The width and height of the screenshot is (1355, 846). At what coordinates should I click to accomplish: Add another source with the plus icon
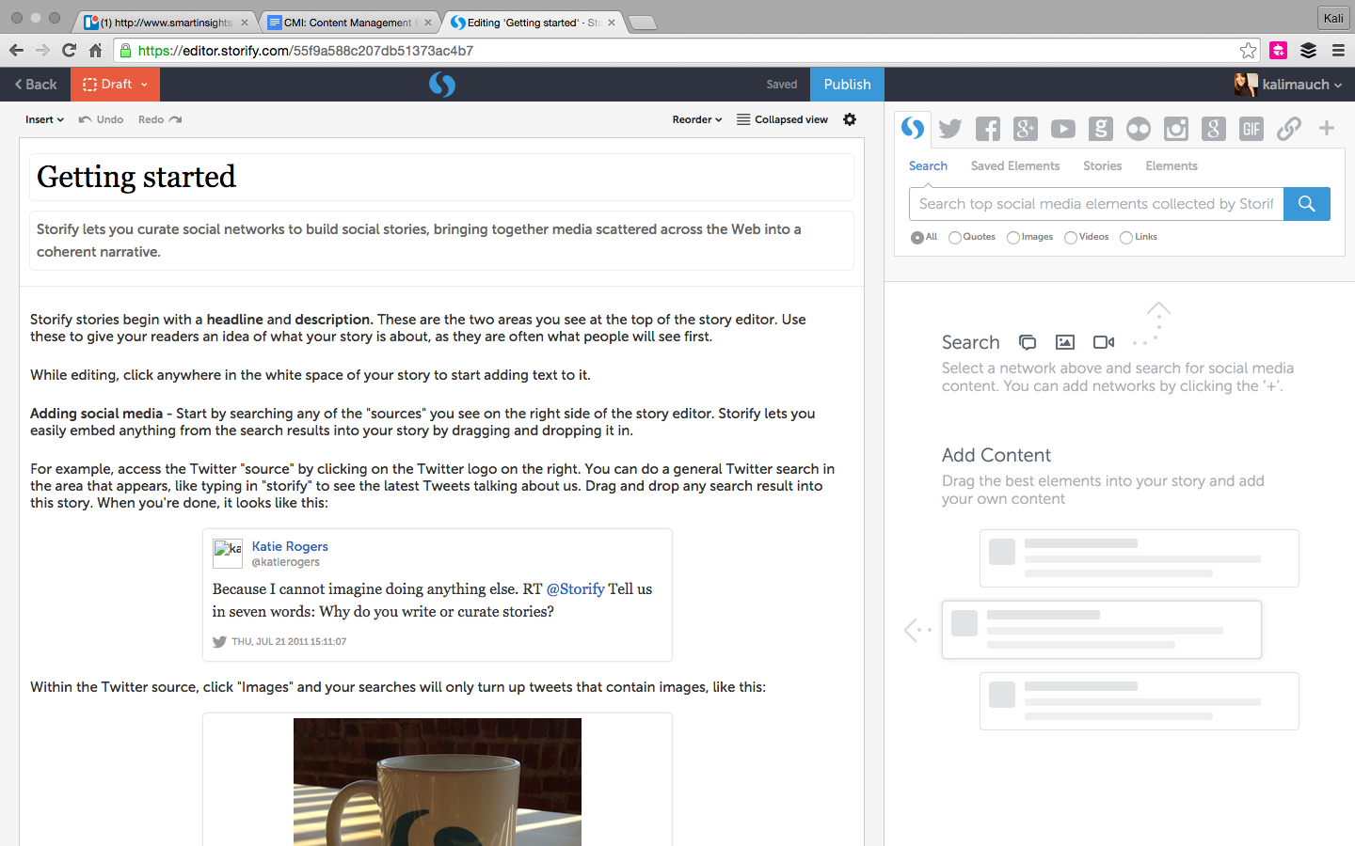tap(1327, 128)
